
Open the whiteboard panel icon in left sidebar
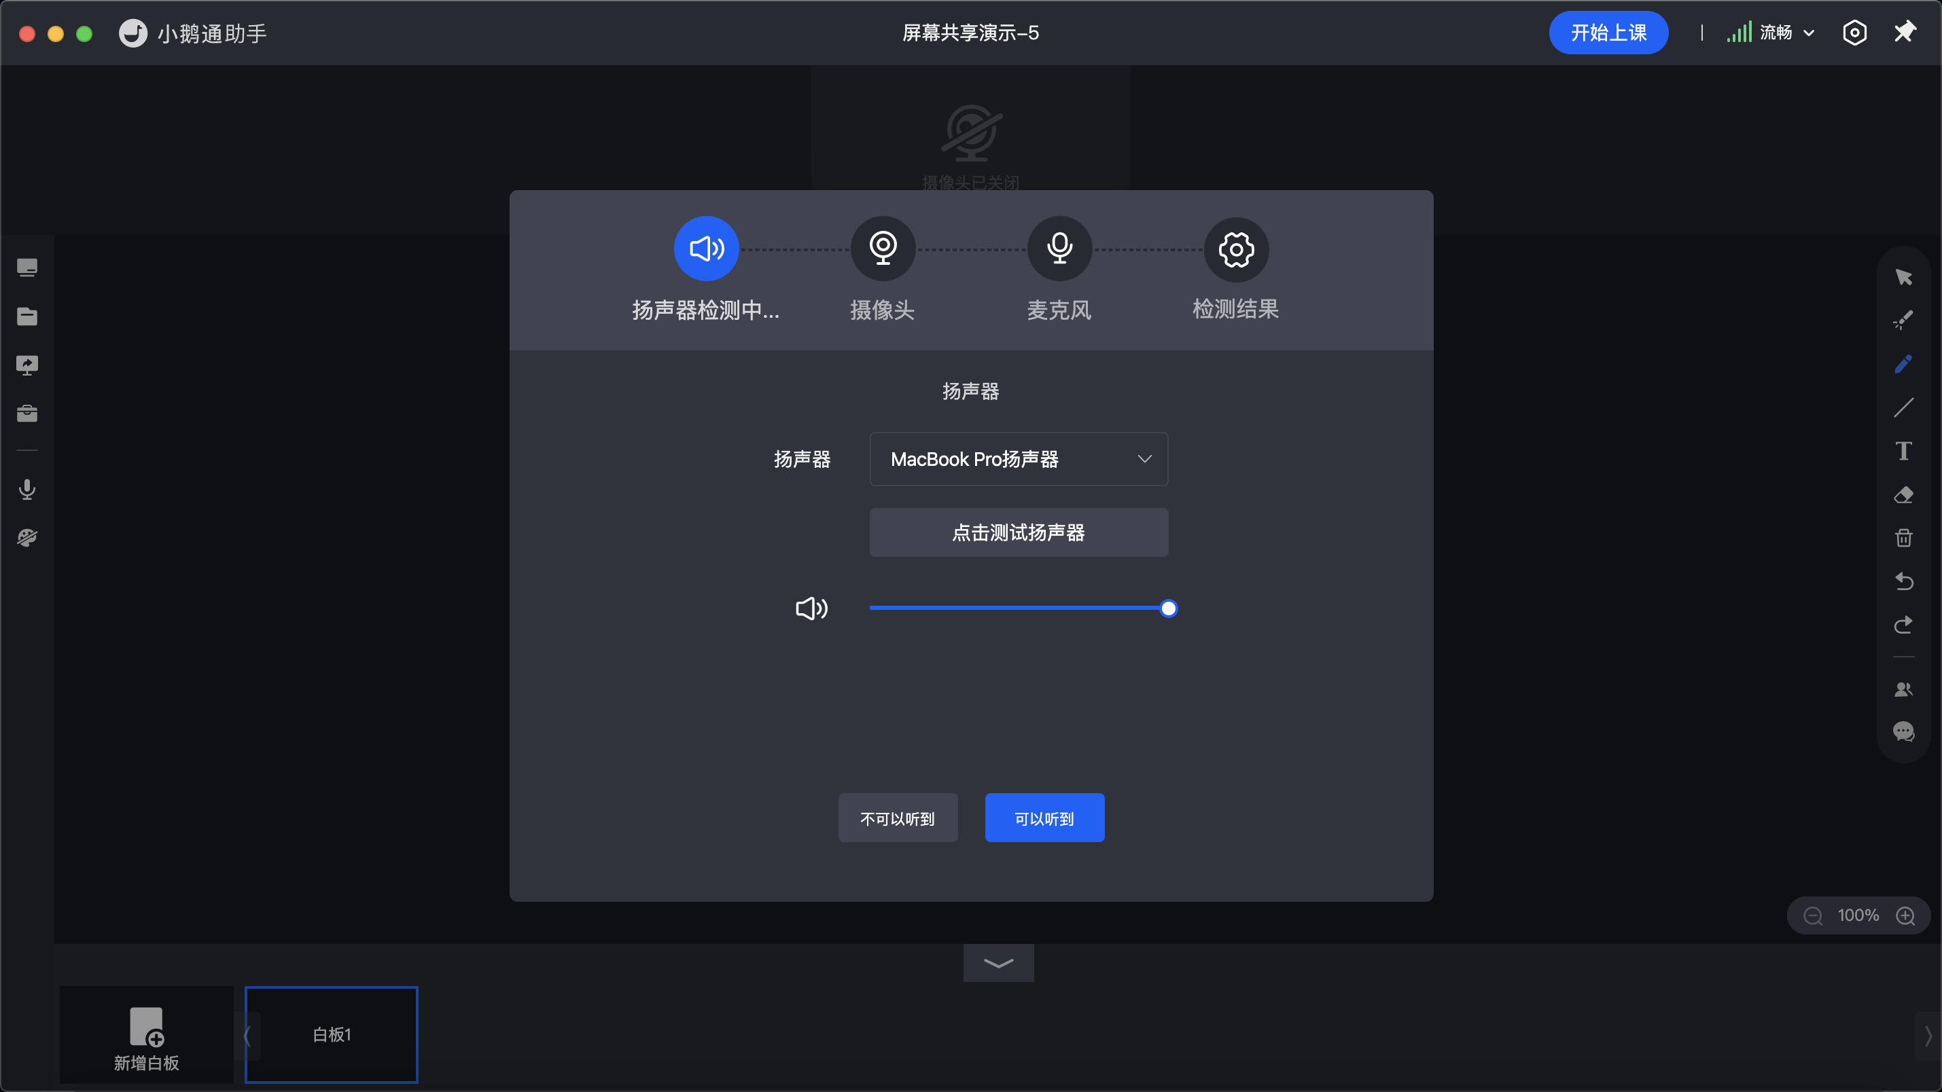click(27, 268)
